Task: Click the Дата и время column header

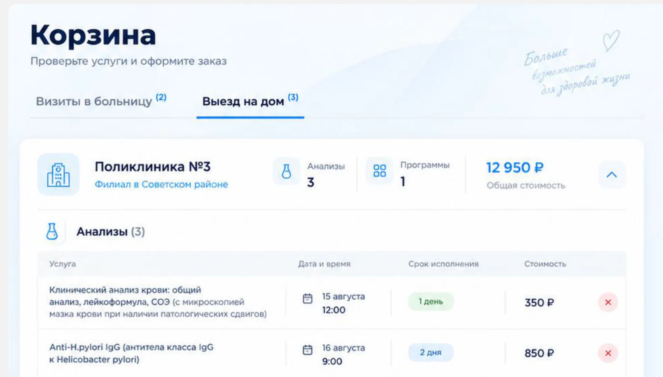Action: point(324,264)
